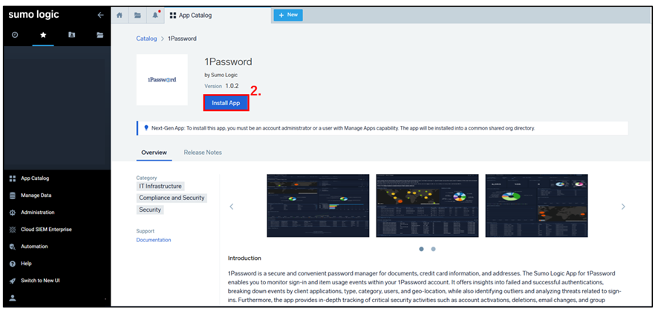This screenshot has width=658, height=311.
Task: Select the first carousel page dot
Action: click(421, 249)
